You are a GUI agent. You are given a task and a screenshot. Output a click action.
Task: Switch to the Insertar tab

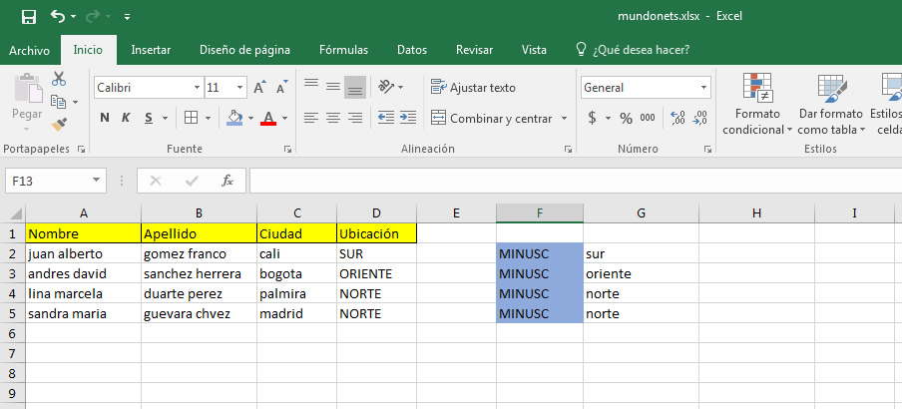[151, 50]
